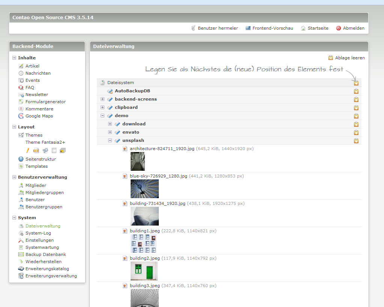Open the page layouts icon under Theme Fantasia2+

[x=54, y=150]
